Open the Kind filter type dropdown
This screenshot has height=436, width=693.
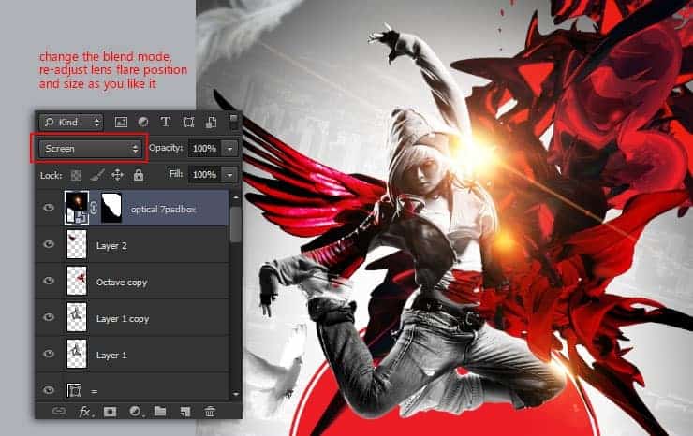click(71, 122)
